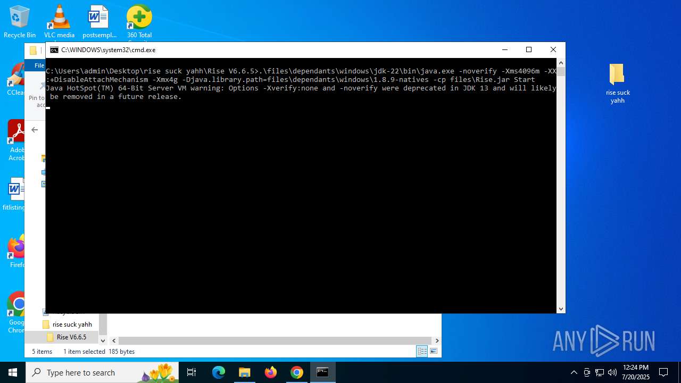Click Explorer tree scroll down arrow
The image size is (681, 383).
[103, 340]
